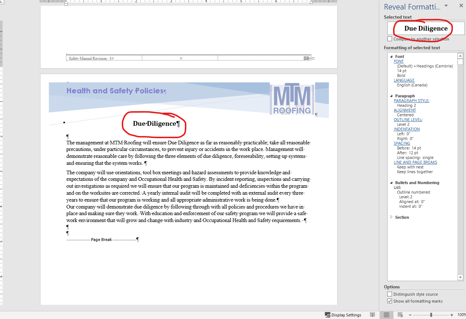Click the Page Break marker
Screen dimensions: 466x319
(x=101, y=240)
